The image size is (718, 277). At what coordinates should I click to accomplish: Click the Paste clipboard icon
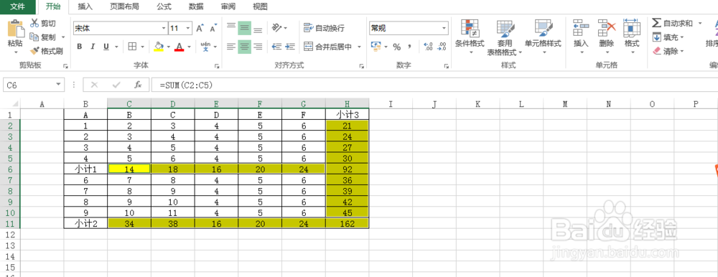16,29
